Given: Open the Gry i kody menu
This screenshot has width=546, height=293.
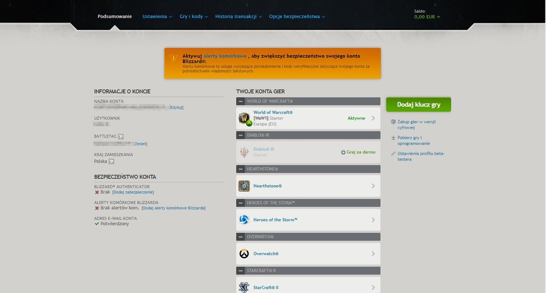Looking at the screenshot, I should tap(194, 17).
